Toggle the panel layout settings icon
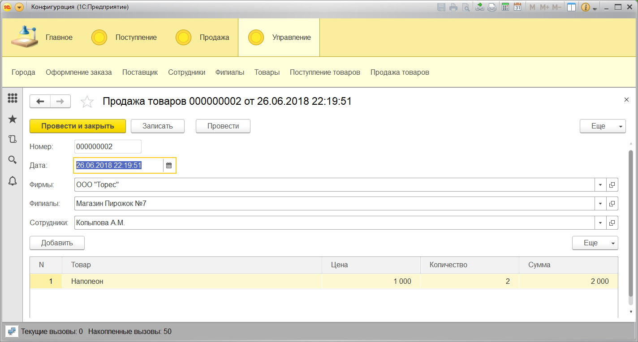638x342 pixels. tap(571, 7)
